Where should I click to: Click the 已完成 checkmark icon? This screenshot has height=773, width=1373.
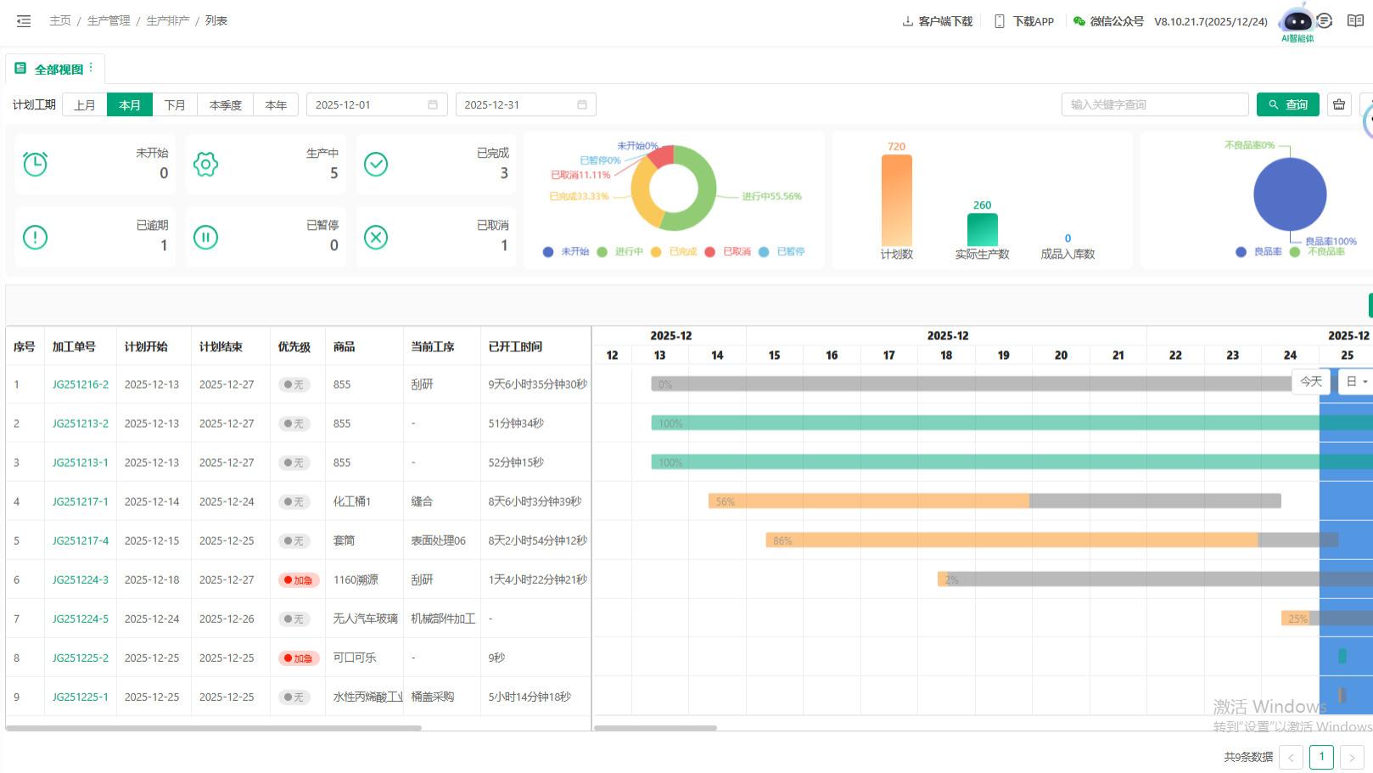(376, 164)
